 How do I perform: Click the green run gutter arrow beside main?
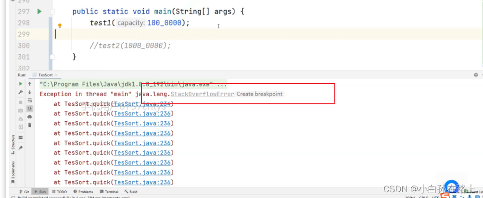click(x=39, y=12)
